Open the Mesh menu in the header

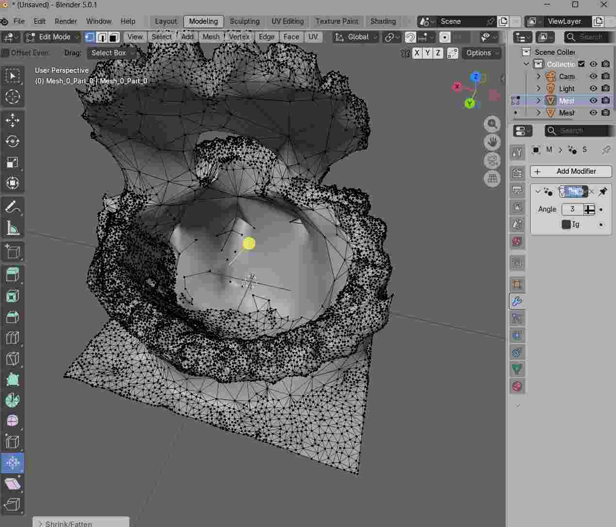click(211, 37)
